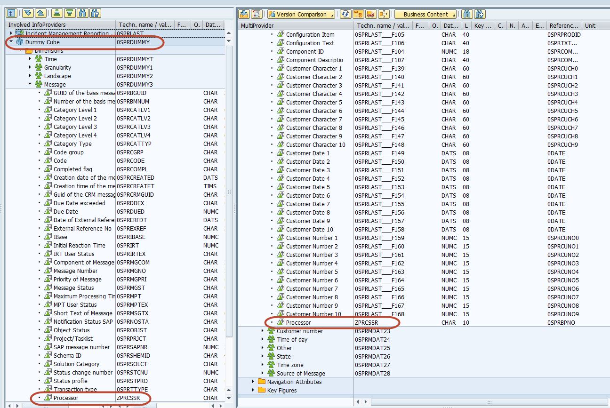
Task: Expand the Incident Management Reporting node
Action: (11, 33)
